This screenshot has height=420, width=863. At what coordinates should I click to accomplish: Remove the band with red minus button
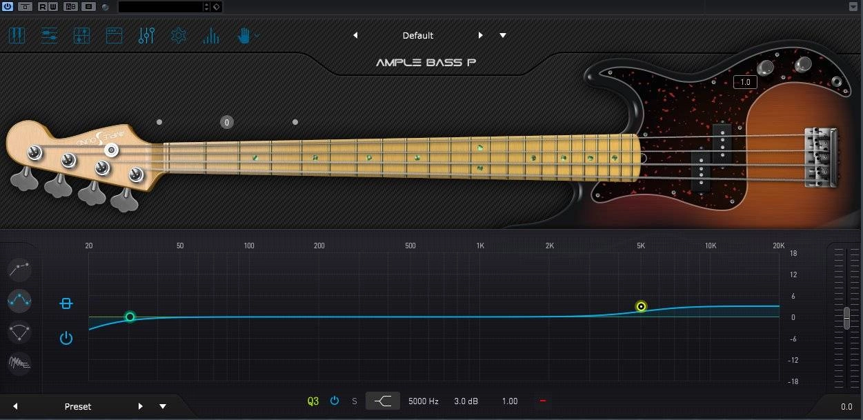pyautogui.click(x=542, y=401)
